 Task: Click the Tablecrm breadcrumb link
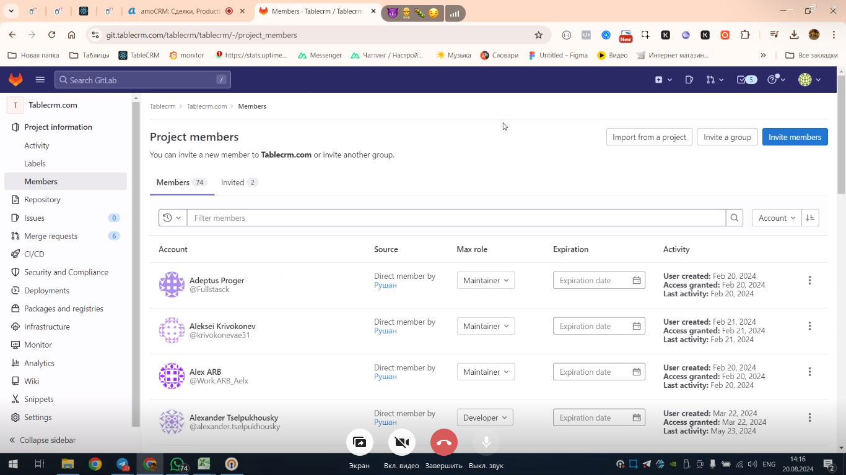coord(163,106)
